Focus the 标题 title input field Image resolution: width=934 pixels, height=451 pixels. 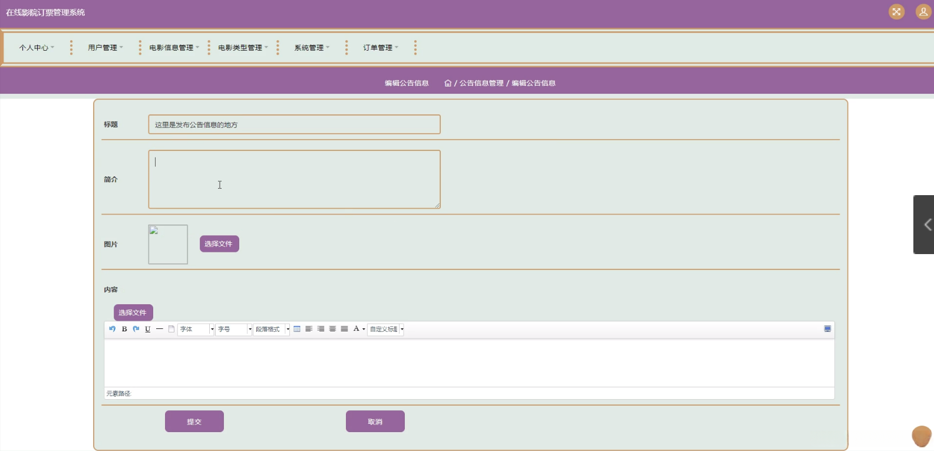[x=295, y=124]
